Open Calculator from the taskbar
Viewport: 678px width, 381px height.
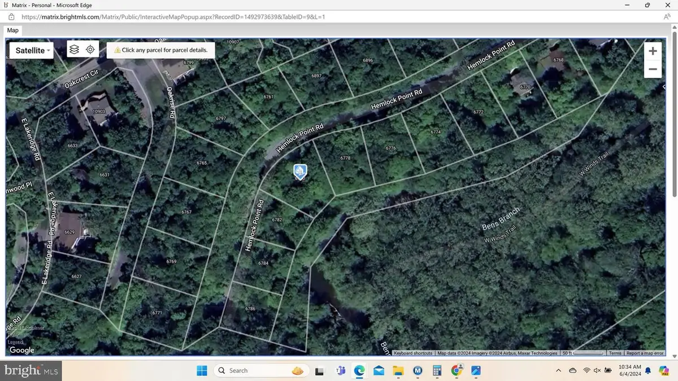[437, 371]
